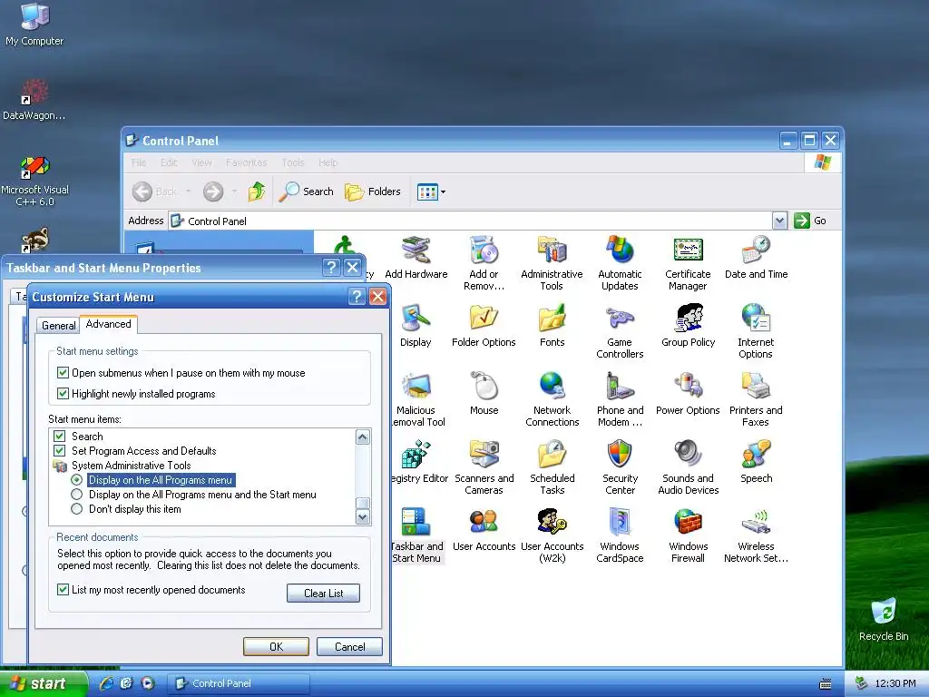This screenshot has height=697, width=929.
Task: Open User Accounts (W2k) icon
Action: (552, 535)
